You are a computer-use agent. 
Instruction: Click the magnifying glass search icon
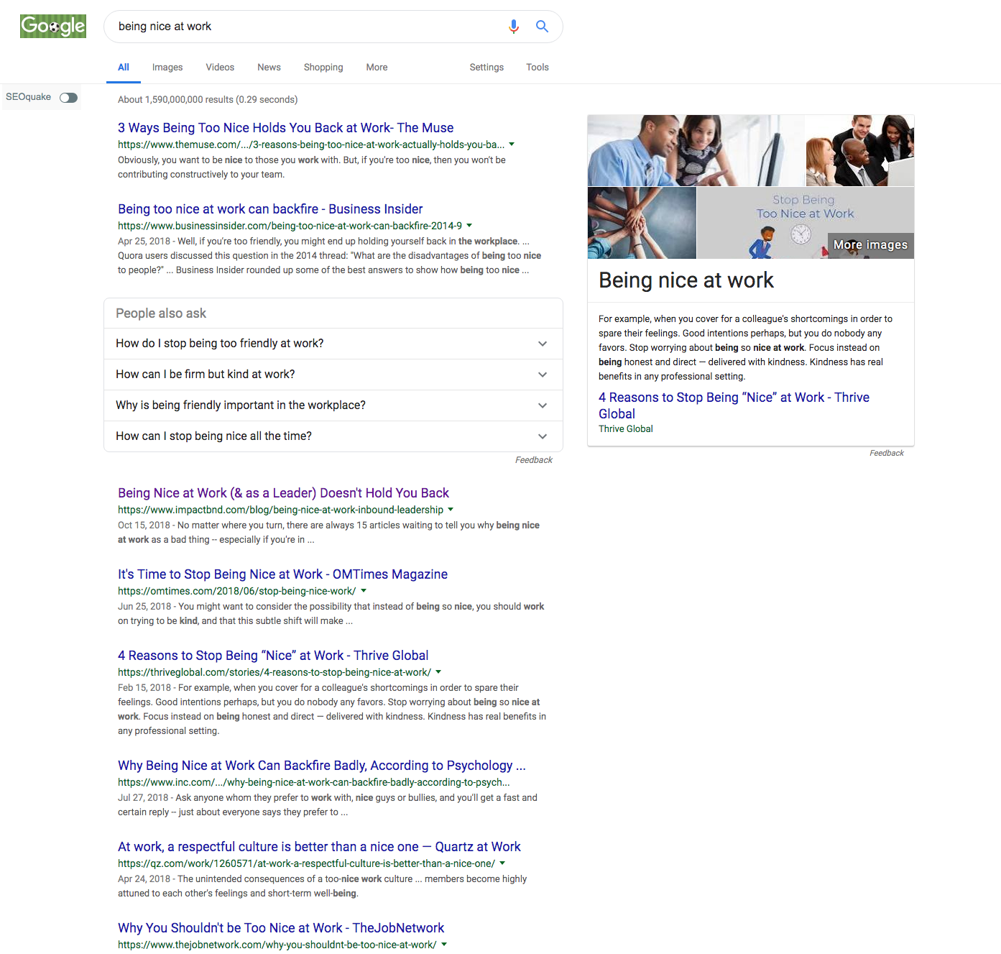[543, 27]
